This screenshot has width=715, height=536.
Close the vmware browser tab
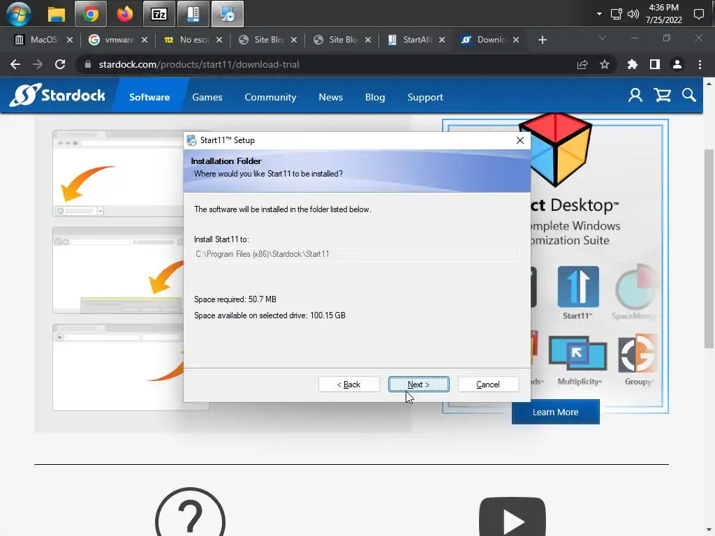pyautogui.click(x=145, y=40)
